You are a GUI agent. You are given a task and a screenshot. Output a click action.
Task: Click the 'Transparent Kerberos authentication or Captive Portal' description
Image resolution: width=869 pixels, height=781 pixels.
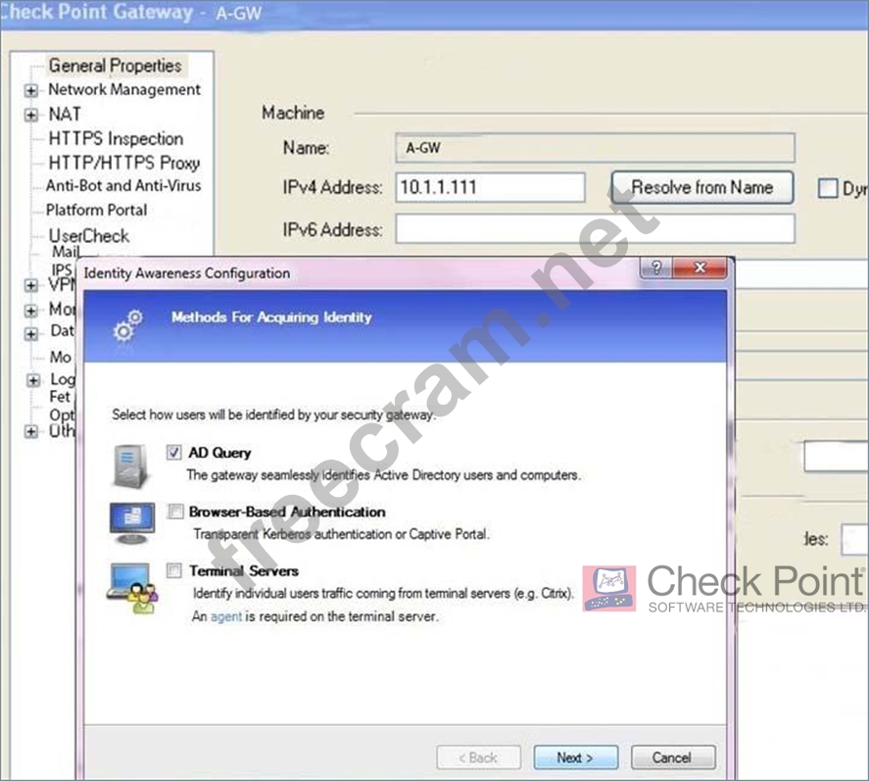(341, 534)
